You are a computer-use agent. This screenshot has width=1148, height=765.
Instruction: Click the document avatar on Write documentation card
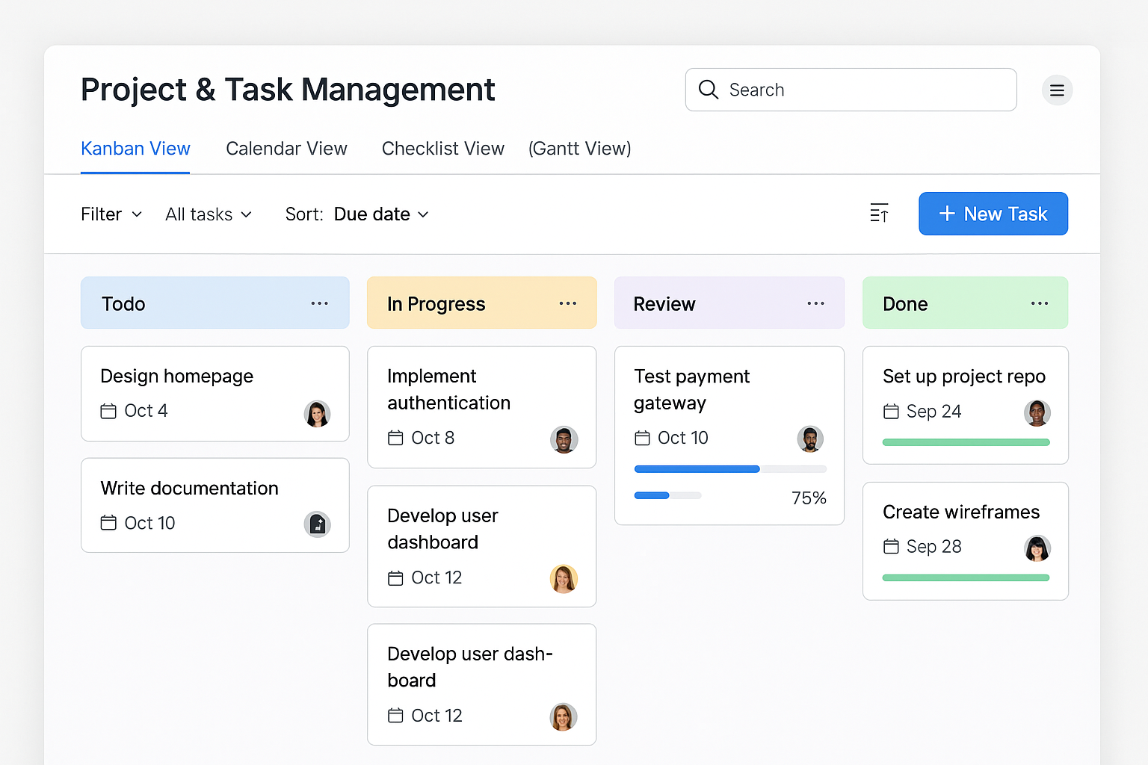(x=317, y=524)
